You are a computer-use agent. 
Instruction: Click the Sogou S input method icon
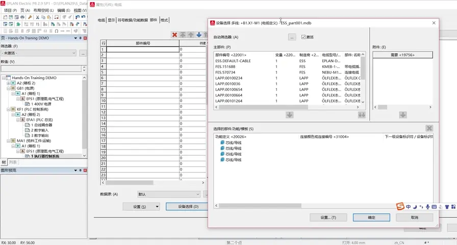(400, 207)
